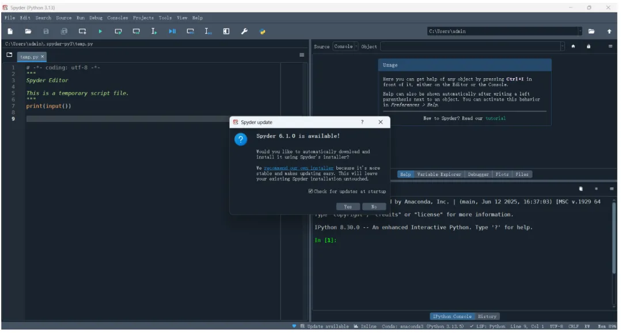Click the Save file disk icon
The width and height of the screenshot is (622, 333).
point(46,32)
